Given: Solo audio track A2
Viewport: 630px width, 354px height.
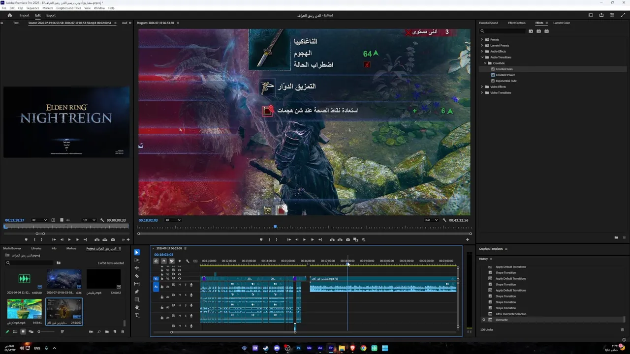Looking at the screenshot, I should 186,295.
